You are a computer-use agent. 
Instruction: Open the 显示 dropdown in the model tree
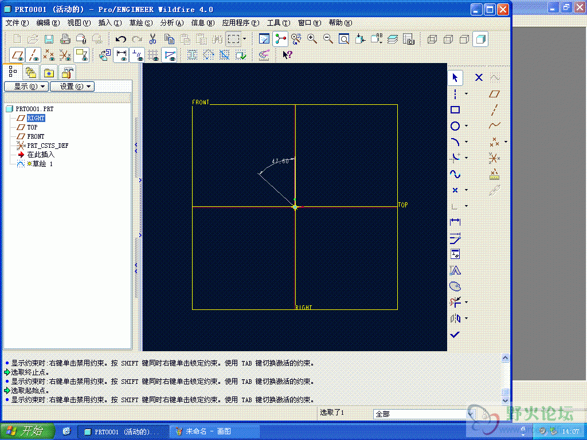26,87
